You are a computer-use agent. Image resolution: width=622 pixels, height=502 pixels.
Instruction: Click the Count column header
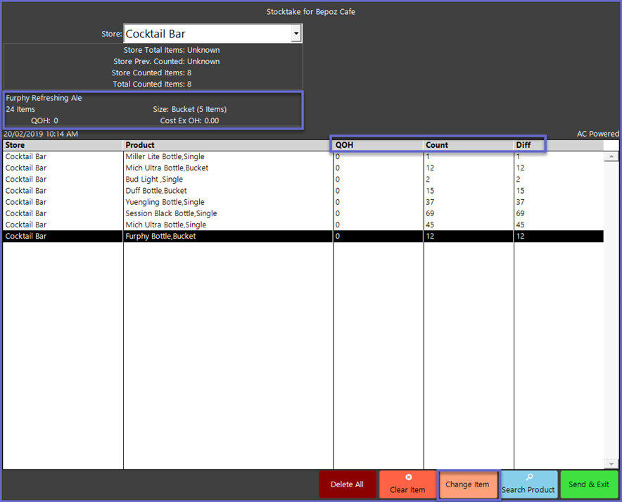[x=469, y=145]
